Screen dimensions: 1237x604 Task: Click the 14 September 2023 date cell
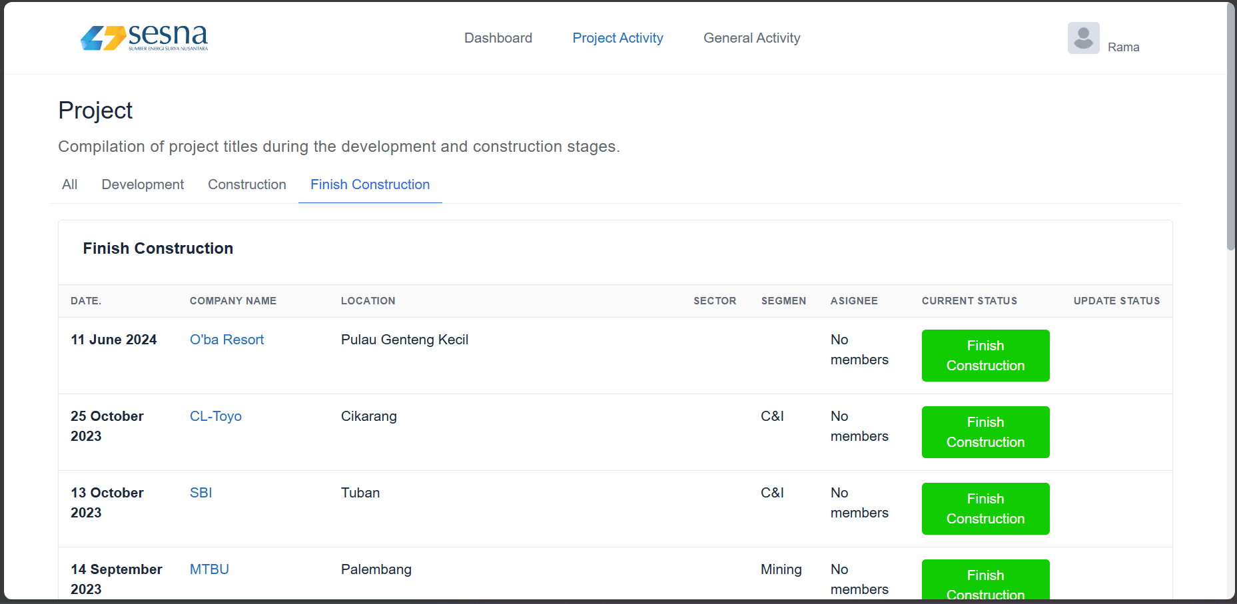(117, 579)
